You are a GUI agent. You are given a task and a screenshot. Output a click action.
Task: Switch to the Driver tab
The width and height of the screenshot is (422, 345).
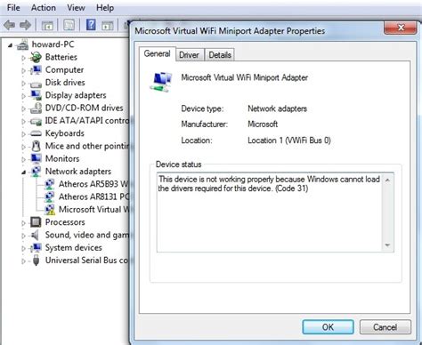tap(189, 55)
